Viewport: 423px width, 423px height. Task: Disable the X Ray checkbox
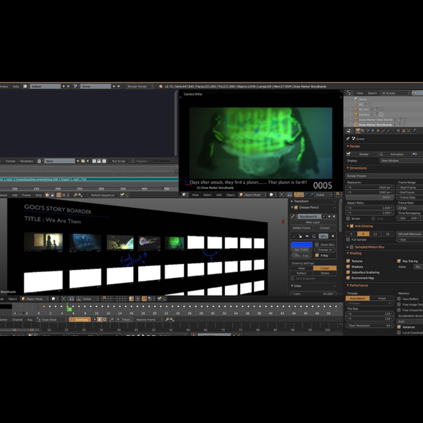(x=317, y=255)
